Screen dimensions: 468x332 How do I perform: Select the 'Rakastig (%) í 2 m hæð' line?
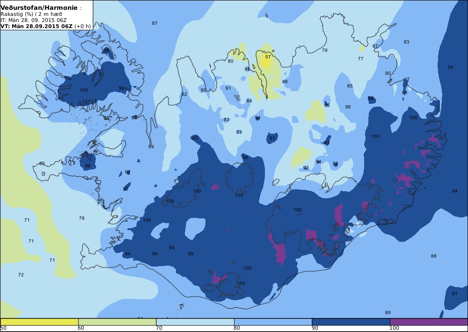coord(31,14)
